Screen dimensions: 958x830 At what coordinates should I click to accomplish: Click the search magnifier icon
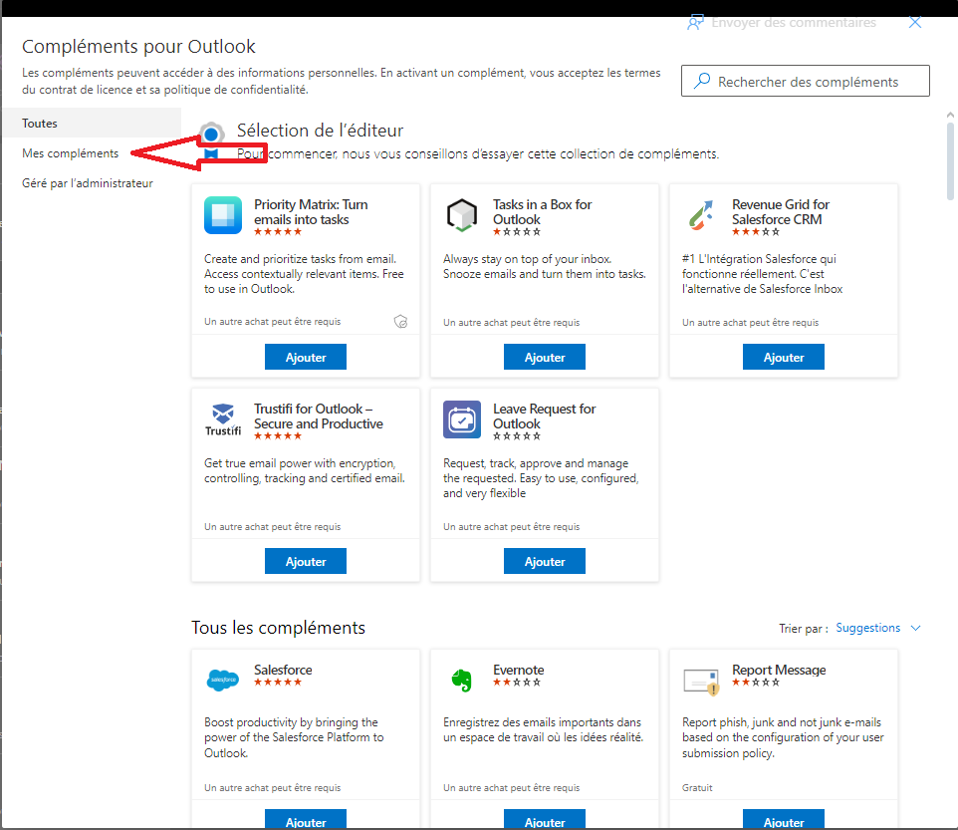[702, 81]
